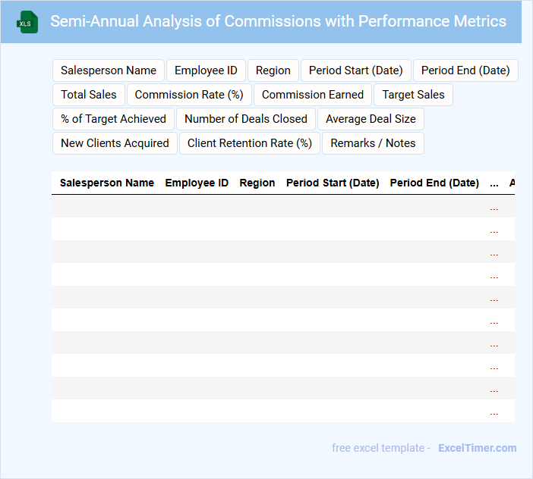The image size is (533, 479).
Task: Open the ExcelTimer.com link
Action: (477, 448)
